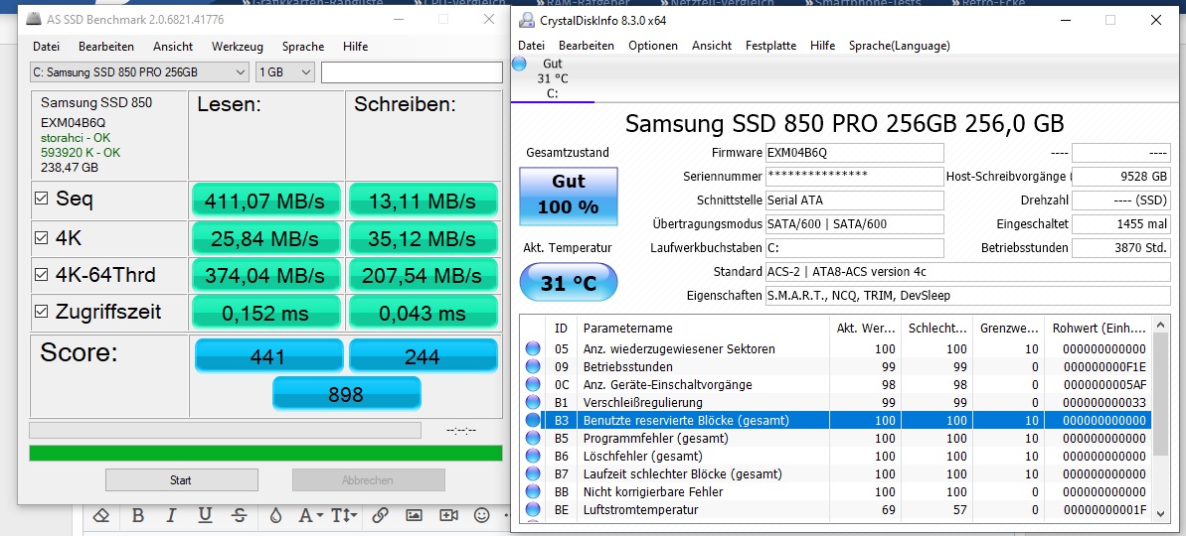Toggle Italic in the editor toolbar

pyautogui.click(x=171, y=515)
